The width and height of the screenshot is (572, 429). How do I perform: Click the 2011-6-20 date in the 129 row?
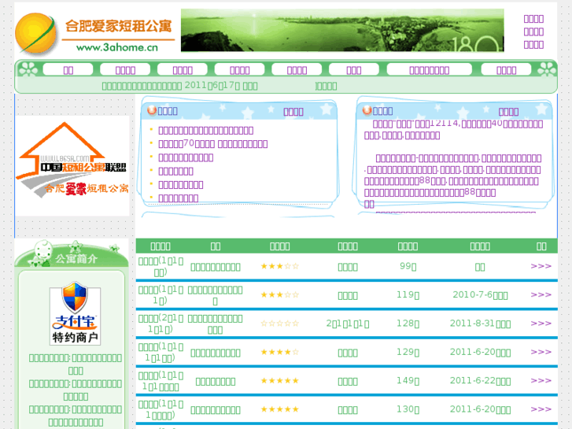pos(480,353)
